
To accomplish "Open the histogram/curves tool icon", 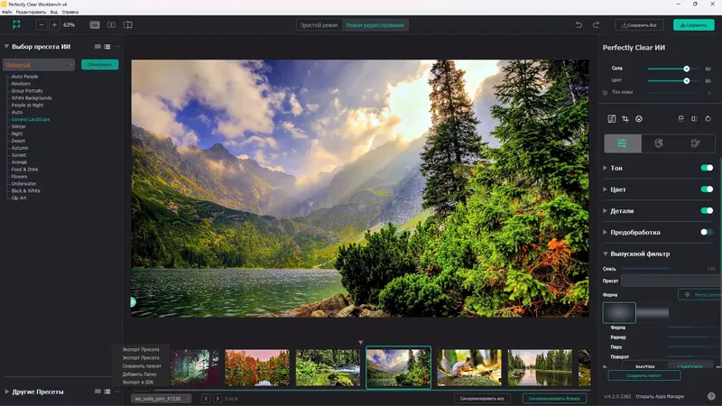I will (x=612, y=119).
